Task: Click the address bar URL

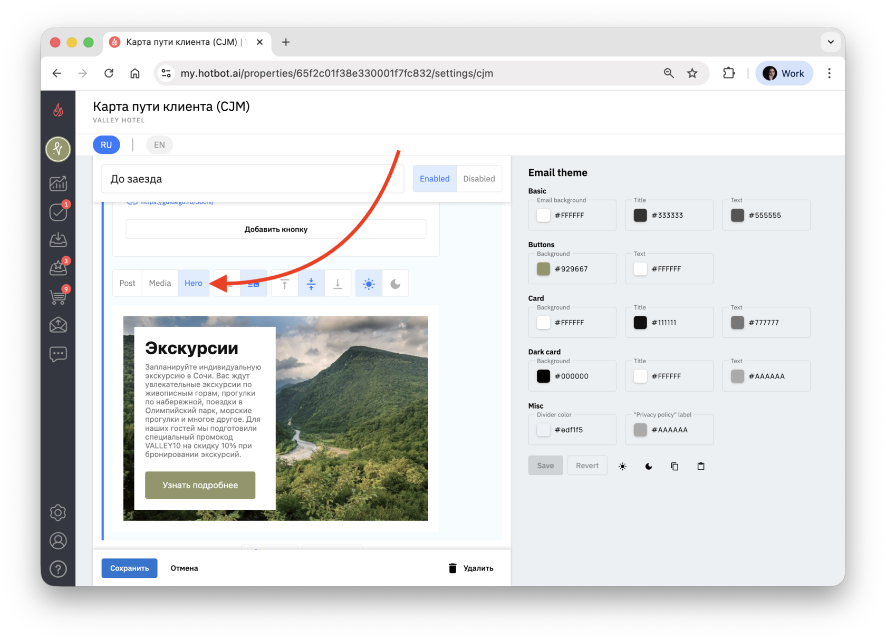Action: pos(337,73)
